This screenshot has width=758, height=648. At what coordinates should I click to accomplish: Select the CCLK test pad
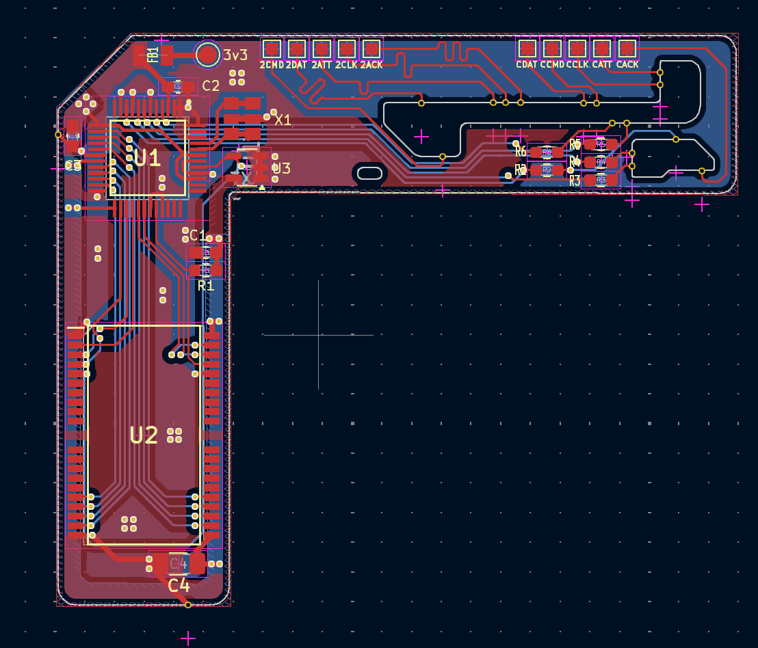pyautogui.click(x=577, y=49)
